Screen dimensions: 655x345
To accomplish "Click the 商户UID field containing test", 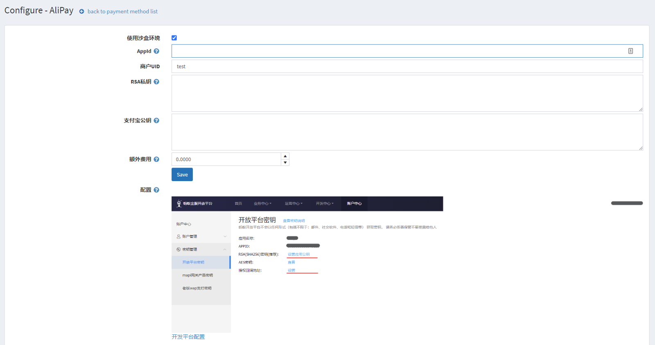I will tap(407, 66).
